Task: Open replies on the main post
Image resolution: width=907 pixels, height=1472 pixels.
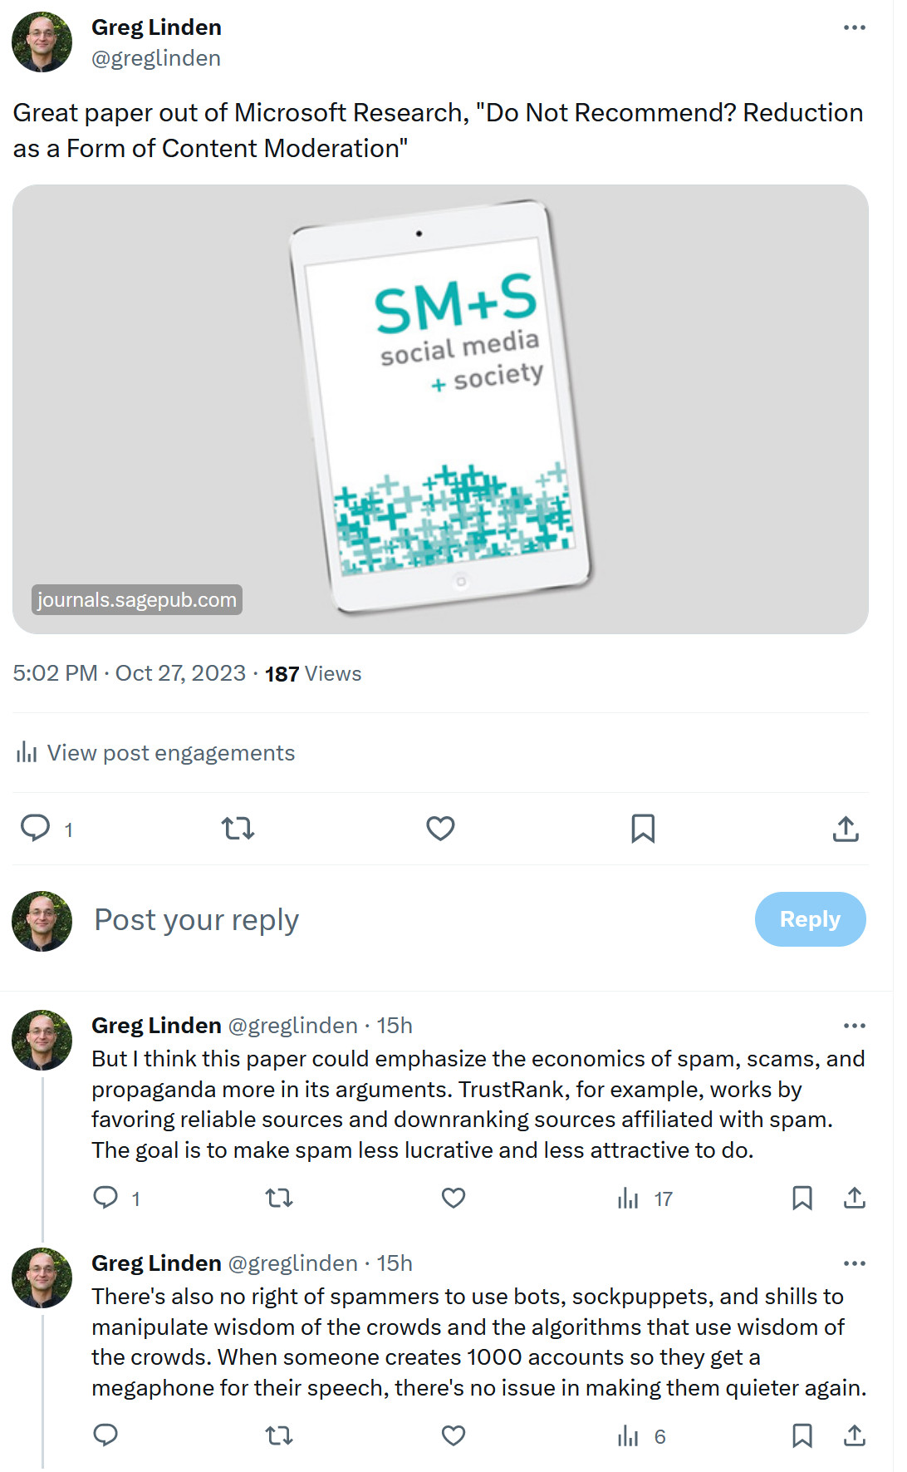Action: tap(36, 829)
